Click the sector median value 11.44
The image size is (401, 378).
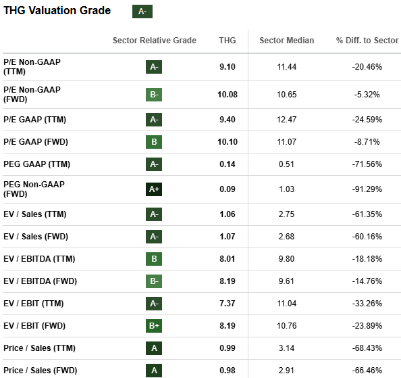[287, 67]
